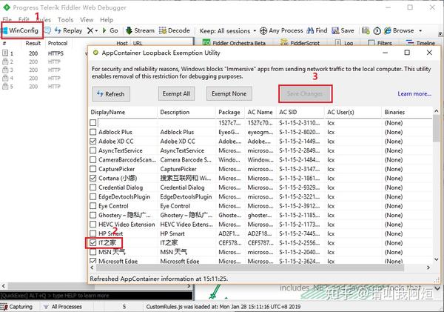This screenshot has height=312, width=444.
Task: Click Replay in Fiddler toolbar
Action: pos(69,30)
